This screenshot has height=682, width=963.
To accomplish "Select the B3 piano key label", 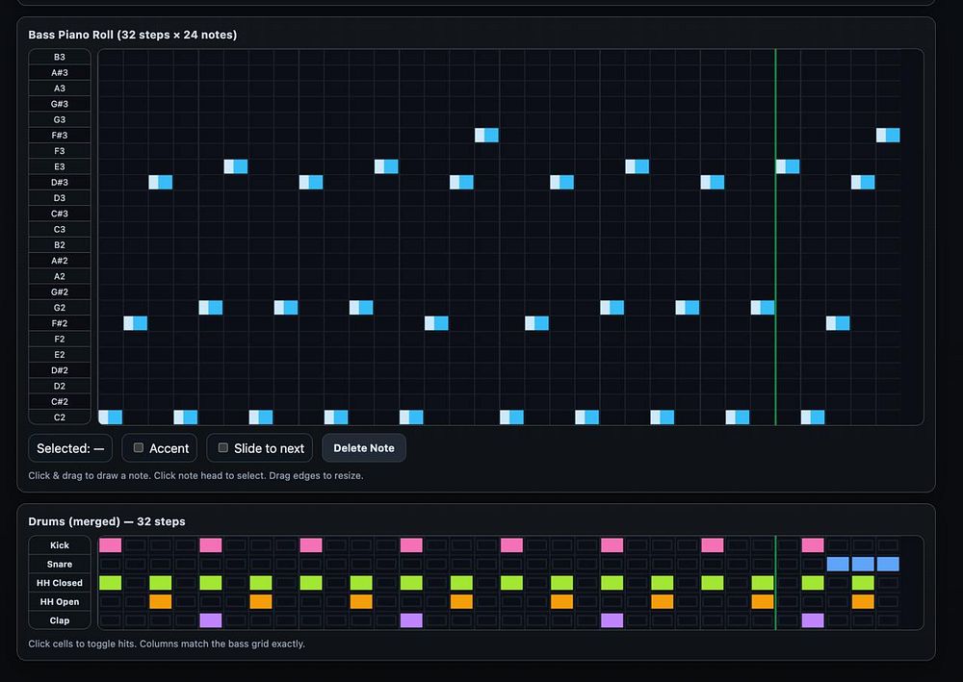I will click(60, 57).
